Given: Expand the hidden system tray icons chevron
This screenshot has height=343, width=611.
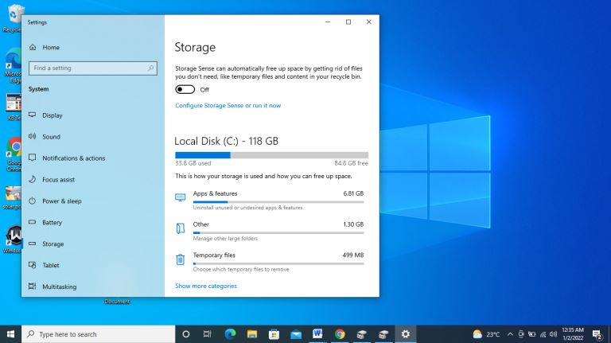Looking at the screenshot, I should pyautogui.click(x=510, y=334).
